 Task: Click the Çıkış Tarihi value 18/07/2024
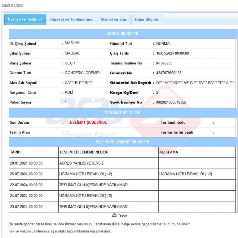coord(172,53)
